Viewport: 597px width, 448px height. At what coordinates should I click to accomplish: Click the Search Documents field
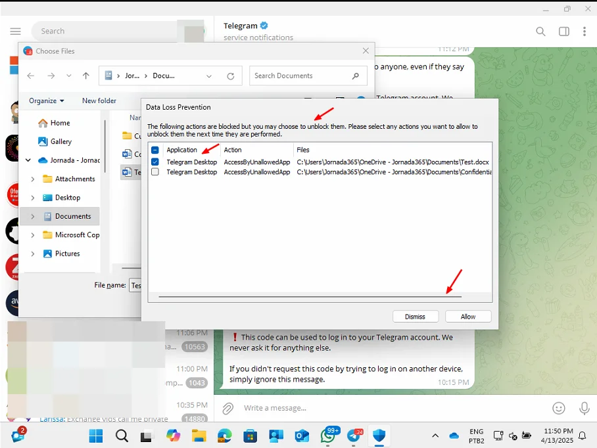pyautogui.click(x=308, y=76)
